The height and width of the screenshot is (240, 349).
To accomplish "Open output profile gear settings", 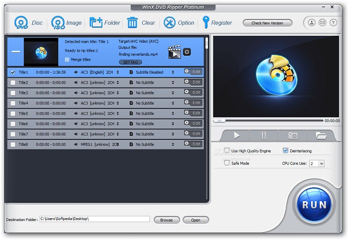I will (187, 52).
